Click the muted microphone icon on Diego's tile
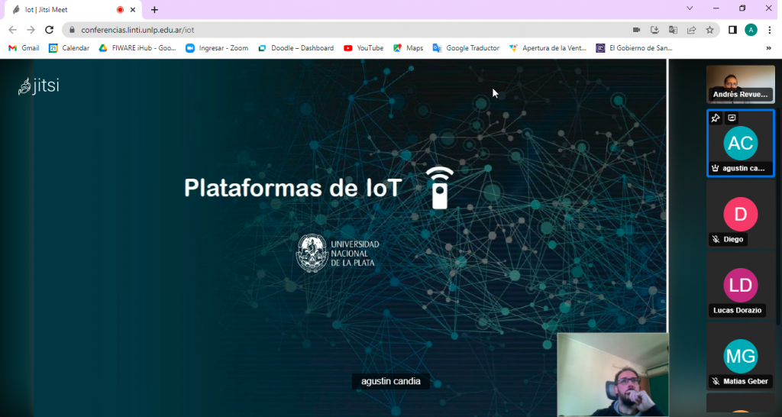This screenshot has height=417, width=782. 716,239
